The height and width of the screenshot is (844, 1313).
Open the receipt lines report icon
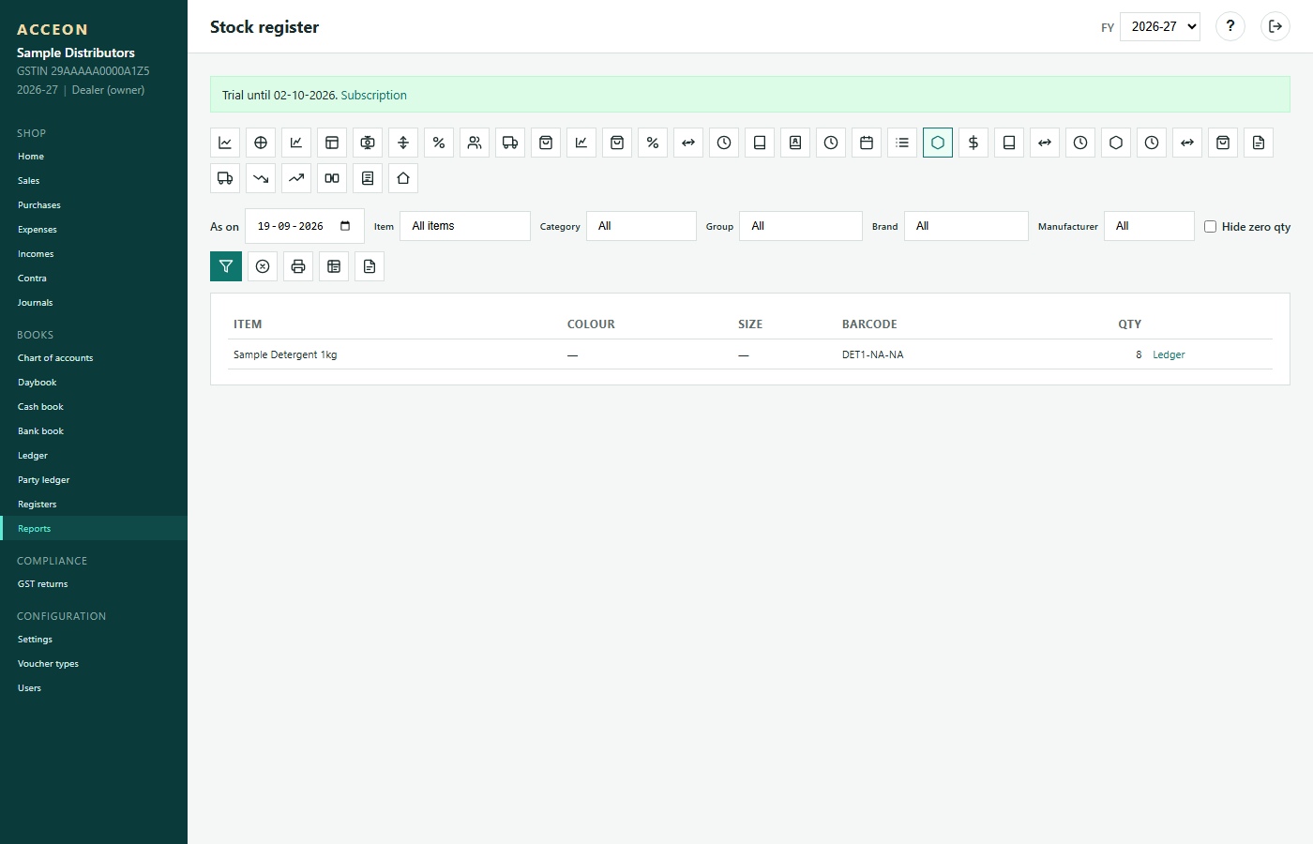pyautogui.click(x=368, y=178)
